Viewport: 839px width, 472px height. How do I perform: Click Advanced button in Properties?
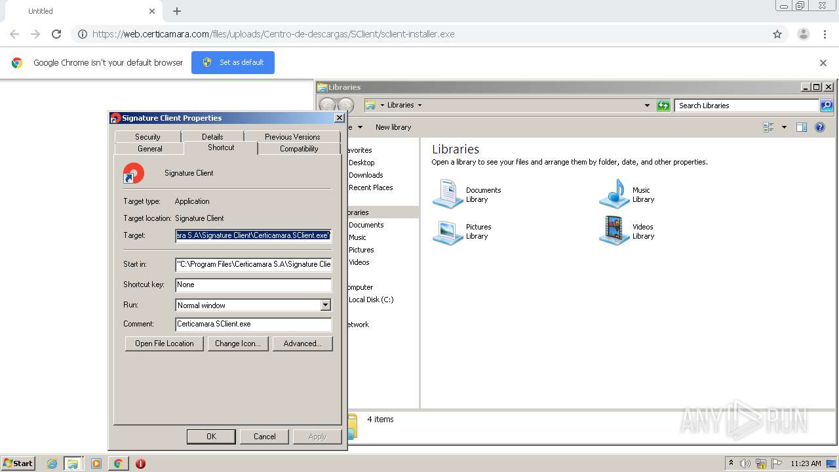point(302,344)
